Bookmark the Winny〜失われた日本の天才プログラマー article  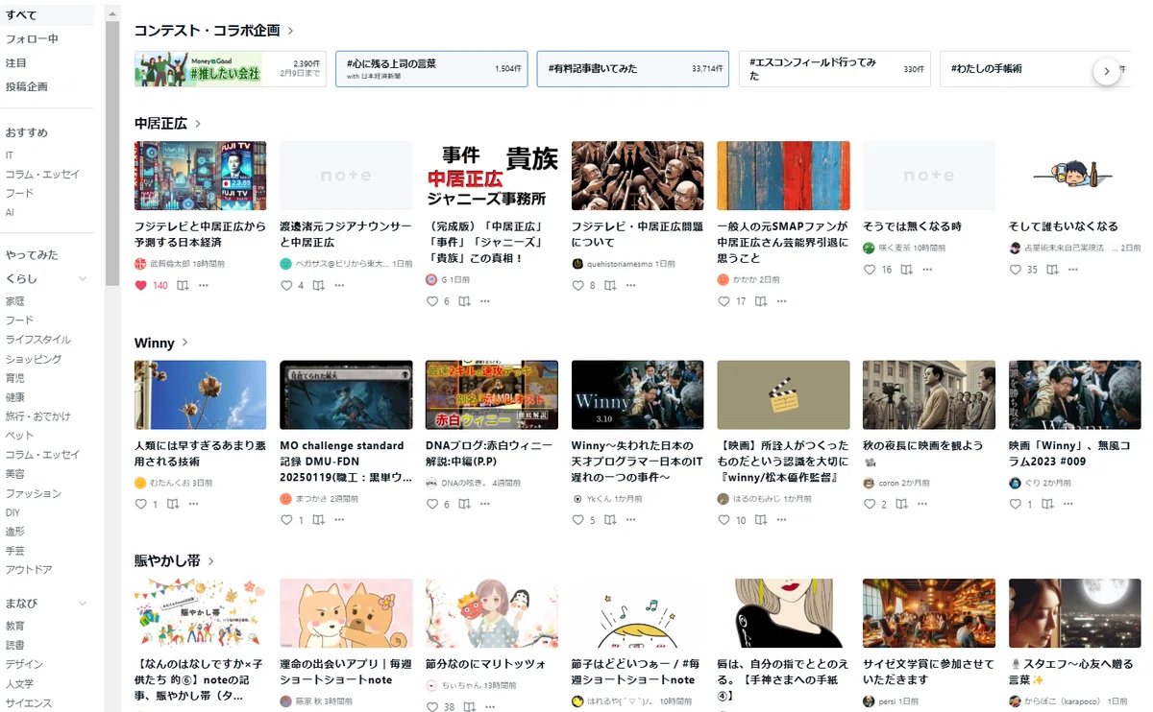610,519
